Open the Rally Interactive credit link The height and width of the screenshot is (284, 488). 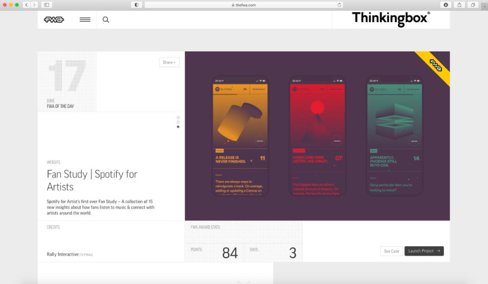[62, 255]
